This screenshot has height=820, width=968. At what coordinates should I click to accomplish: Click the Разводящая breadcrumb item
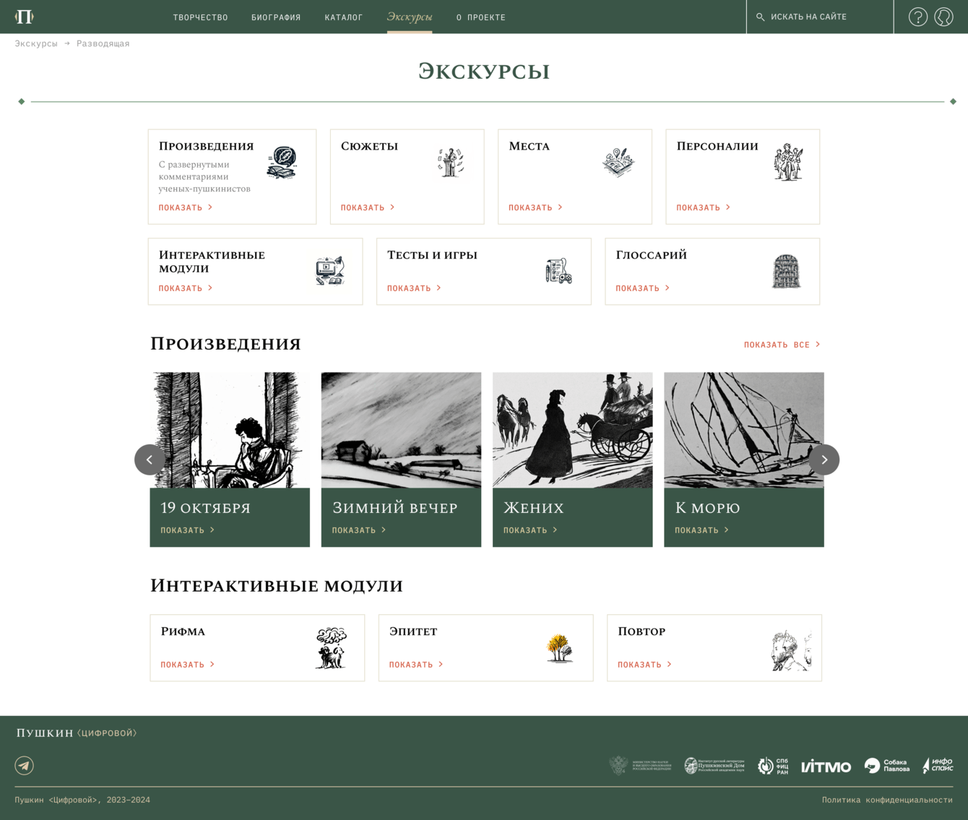tap(103, 43)
